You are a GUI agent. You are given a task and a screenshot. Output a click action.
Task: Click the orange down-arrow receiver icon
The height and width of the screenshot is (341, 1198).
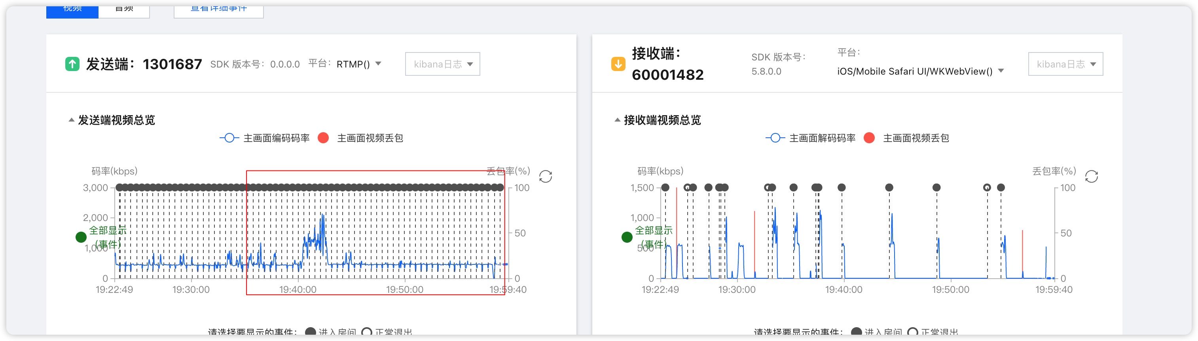point(618,64)
